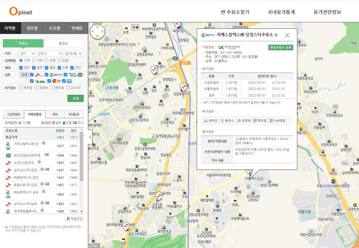Uncheck the 불법 type checkbox

click(x=46, y=68)
